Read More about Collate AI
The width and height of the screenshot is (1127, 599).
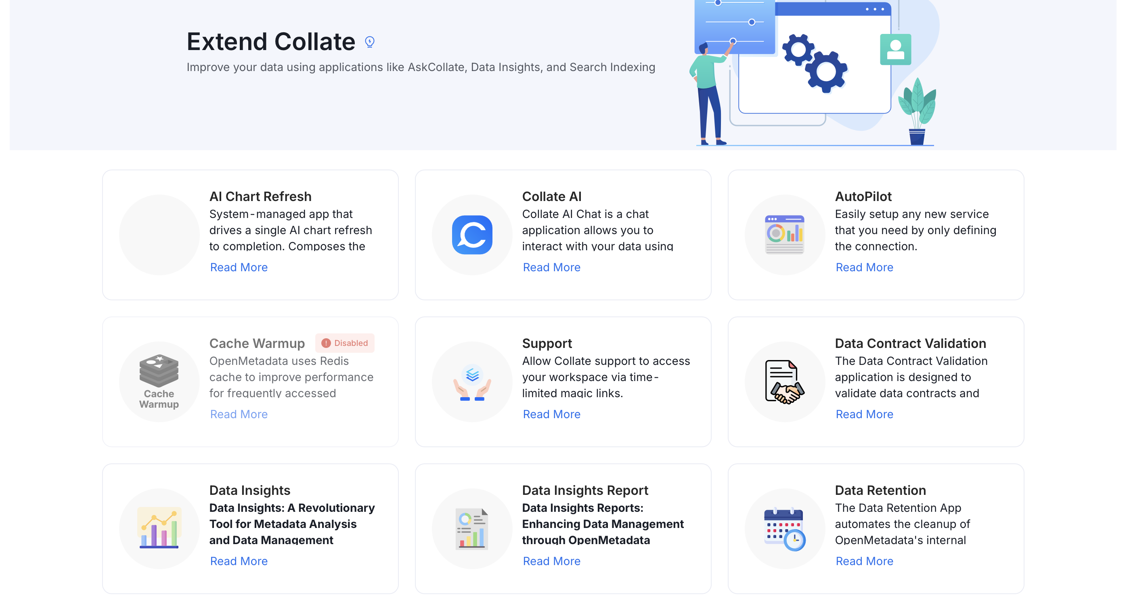pos(552,267)
